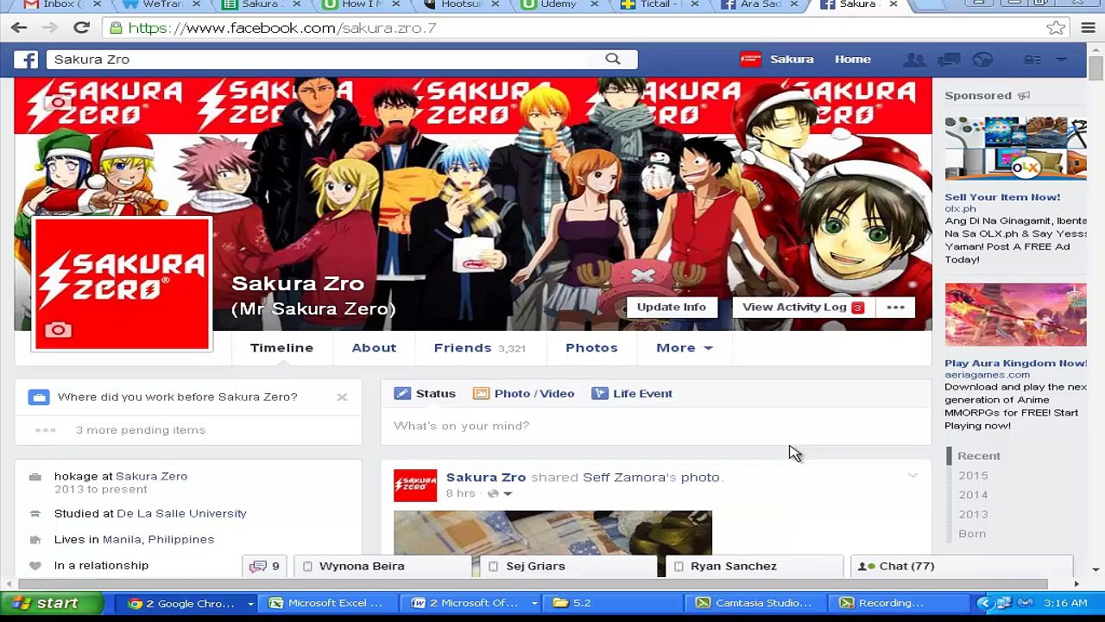1105x622 pixels.
Task: Open the Chat (77) sidebar
Action: (x=961, y=566)
